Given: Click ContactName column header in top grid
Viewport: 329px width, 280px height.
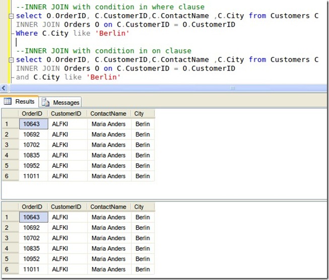Looking at the screenshot, I should (108, 114).
